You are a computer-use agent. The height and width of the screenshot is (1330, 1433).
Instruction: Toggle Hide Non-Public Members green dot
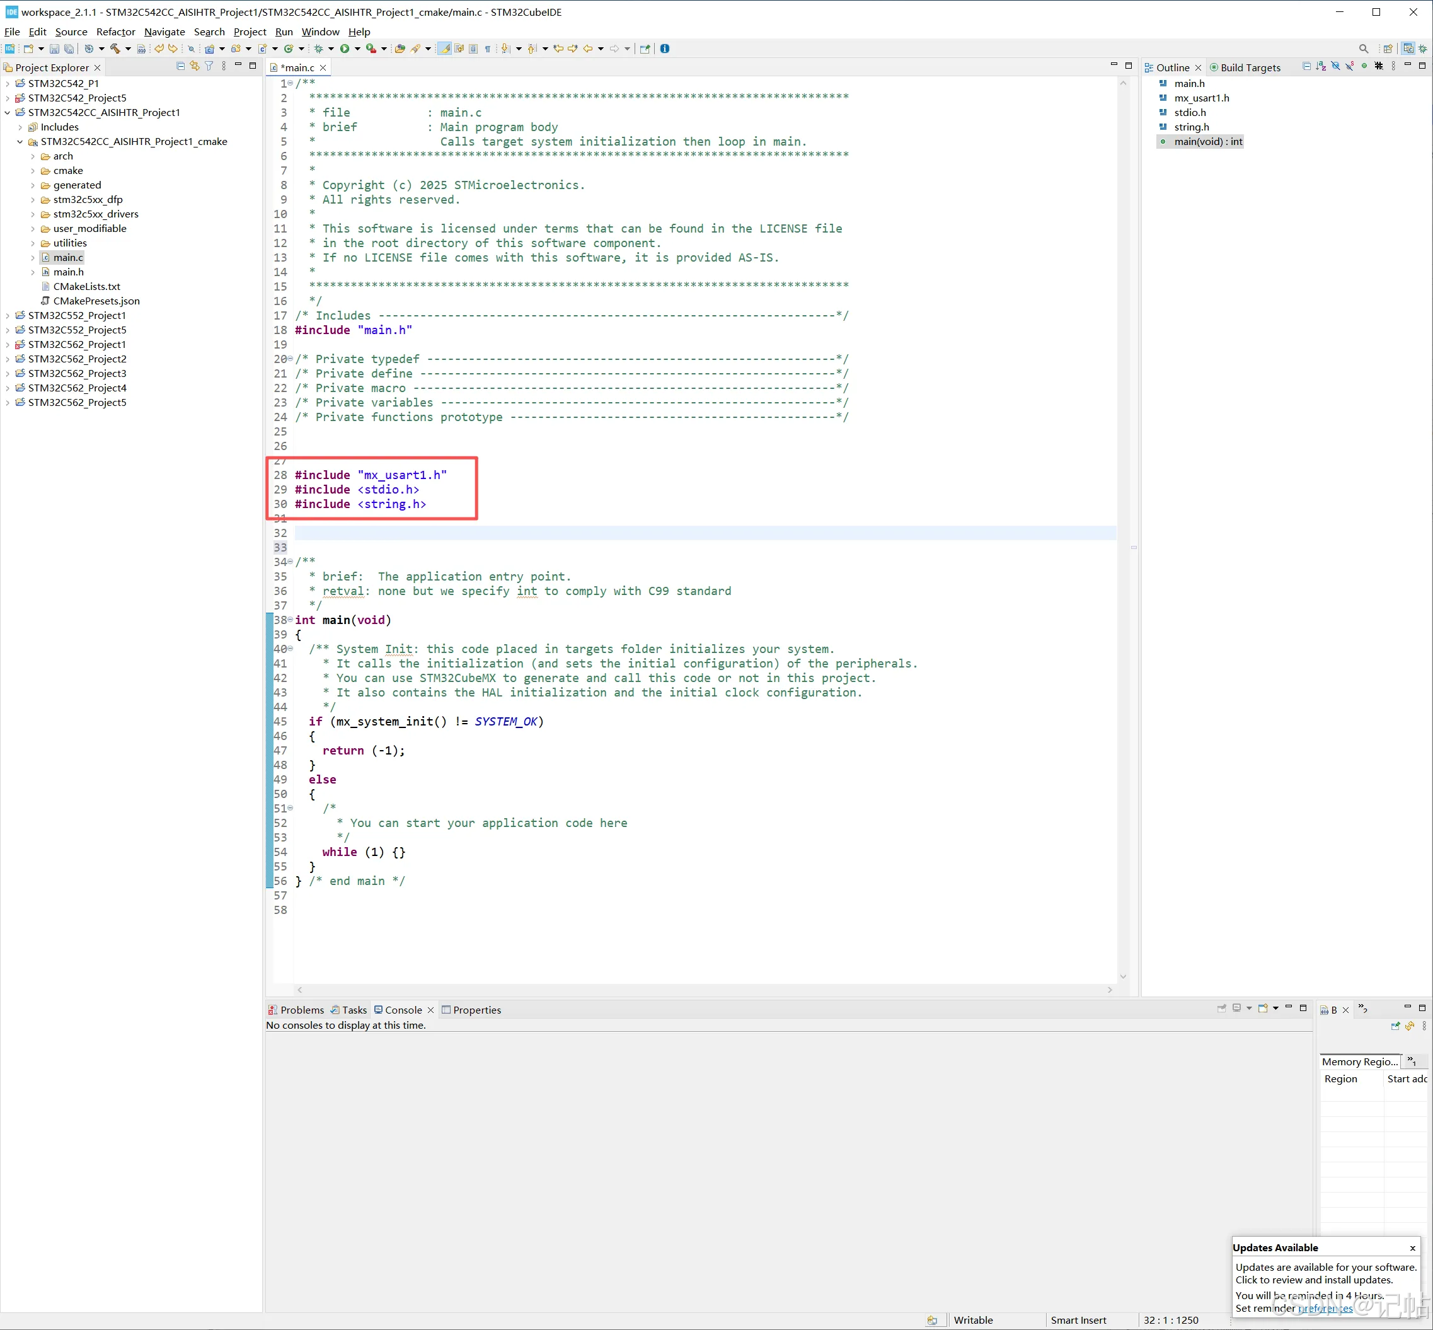coord(1365,66)
